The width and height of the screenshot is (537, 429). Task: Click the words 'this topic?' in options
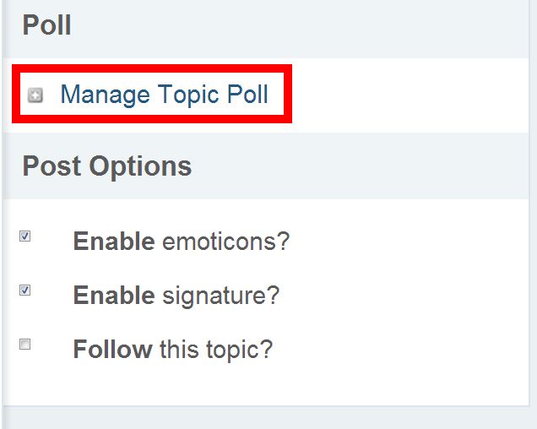coord(216,350)
